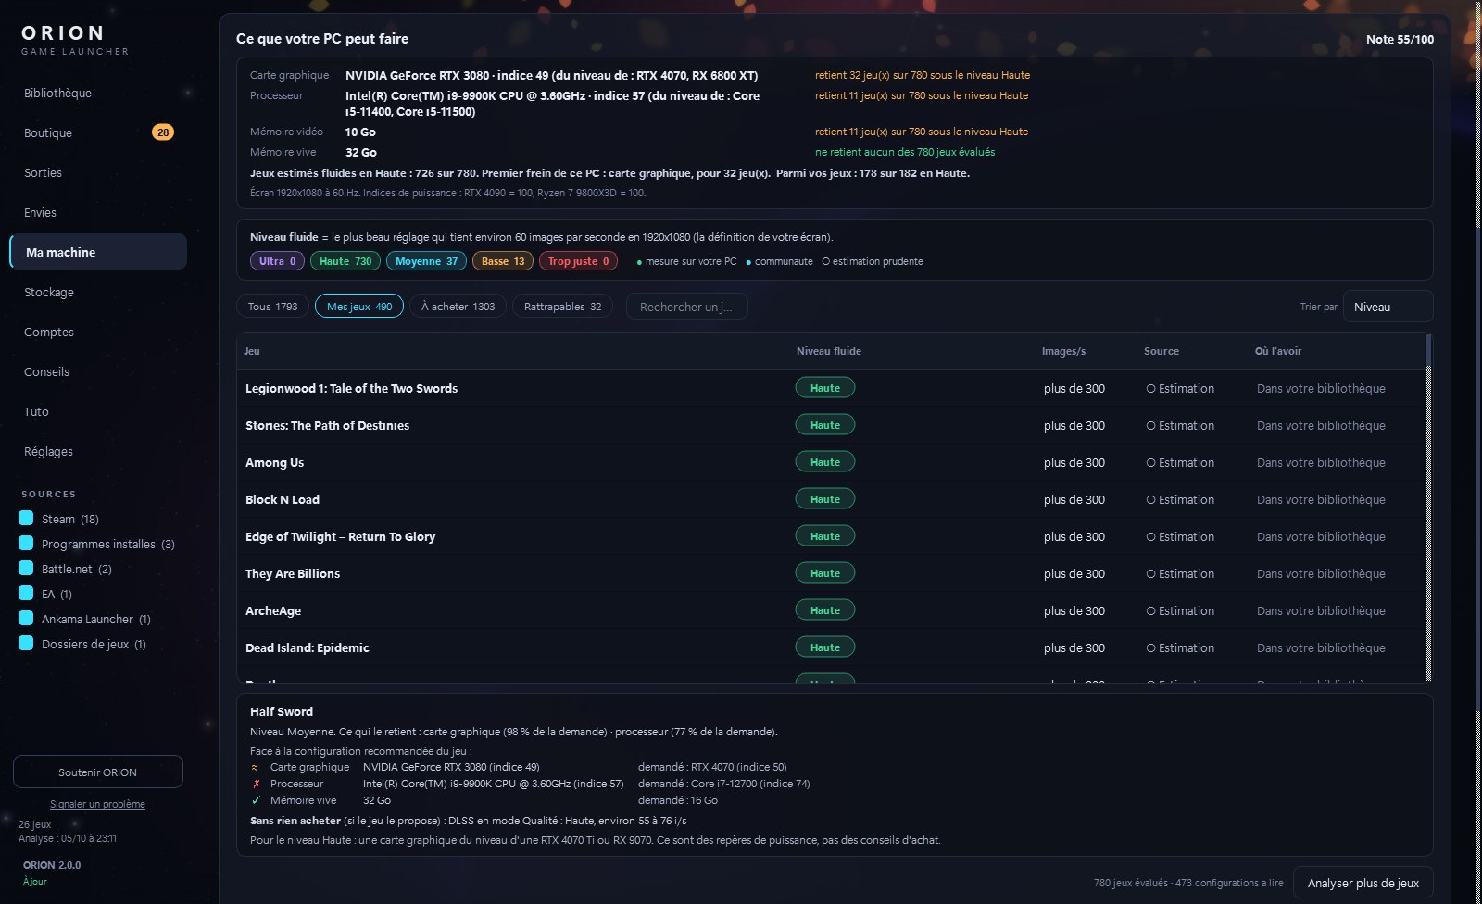Open Tuto in the sidebar
Viewport: 1482px width, 904px height.
(98, 411)
